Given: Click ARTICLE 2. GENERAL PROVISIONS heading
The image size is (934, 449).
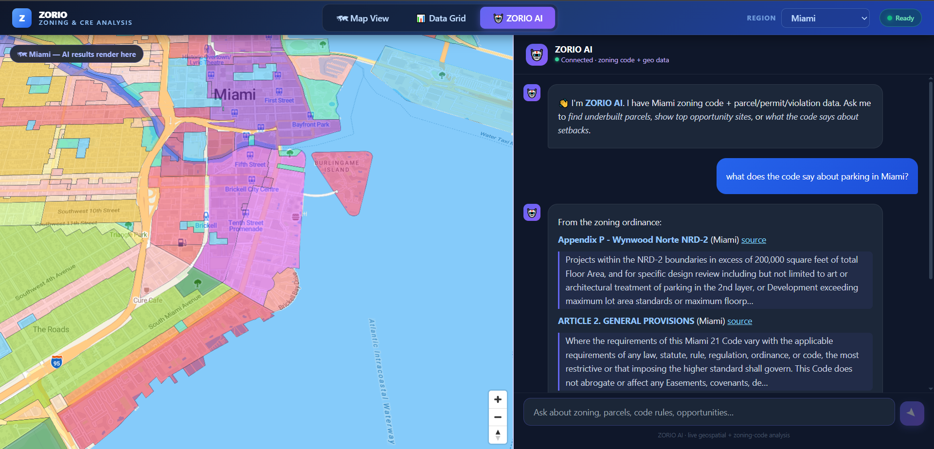Looking at the screenshot, I should point(626,321).
